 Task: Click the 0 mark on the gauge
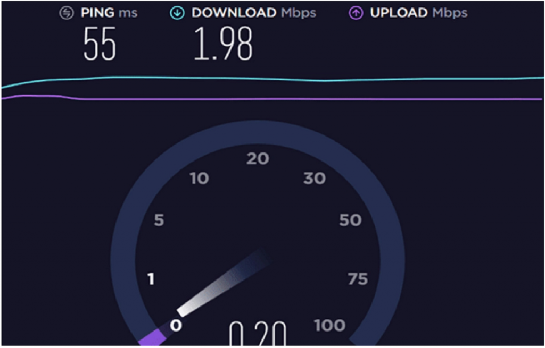point(176,326)
